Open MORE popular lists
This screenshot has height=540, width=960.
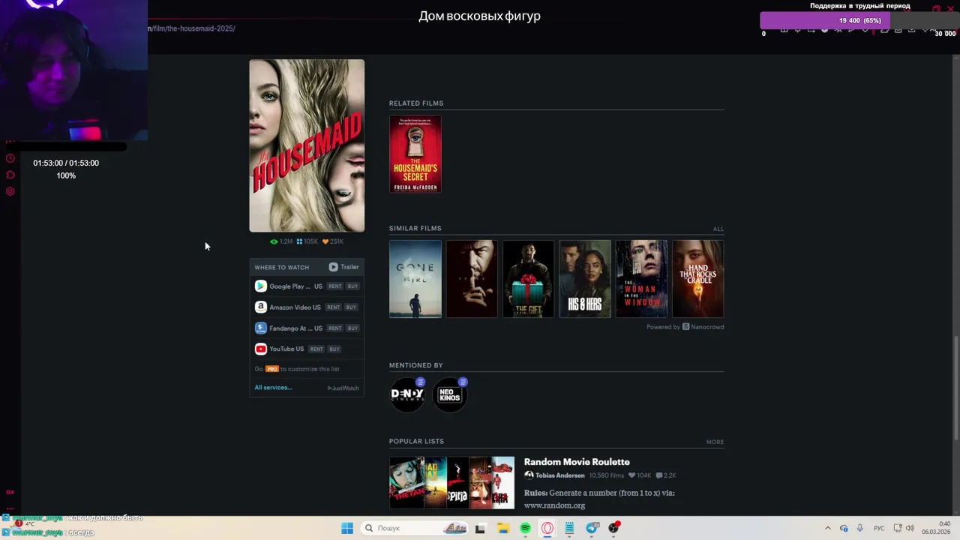pyautogui.click(x=715, y=442)
